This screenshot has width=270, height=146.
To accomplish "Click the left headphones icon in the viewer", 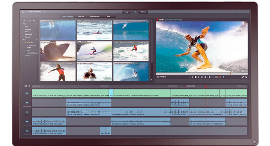I will (243, 77).
